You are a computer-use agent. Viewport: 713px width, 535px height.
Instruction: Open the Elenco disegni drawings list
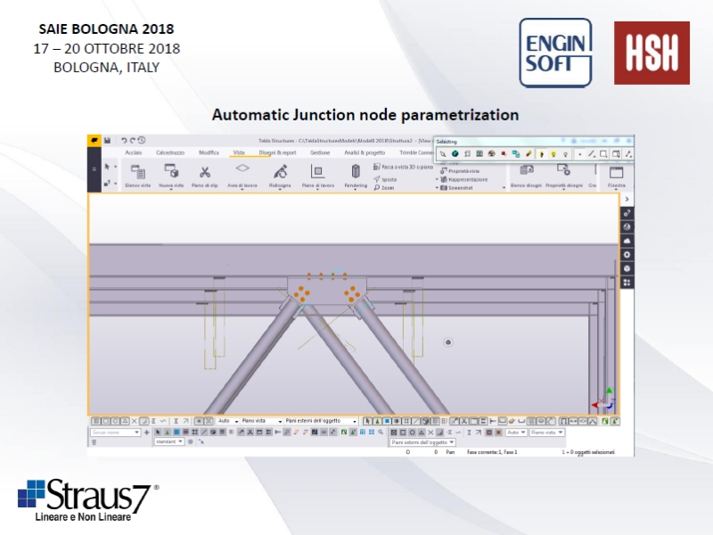coord(526,172)
